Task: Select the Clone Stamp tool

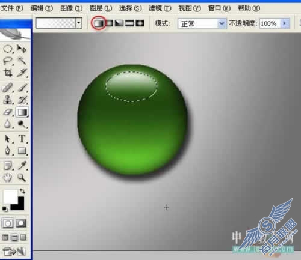Action: 8,100
